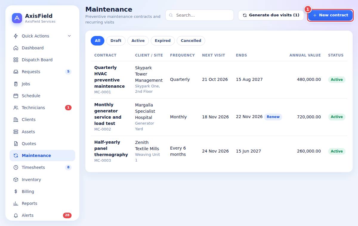The image size is (358, 226).
Task: Show Expired contracts tab
Action: pos(163,41)
